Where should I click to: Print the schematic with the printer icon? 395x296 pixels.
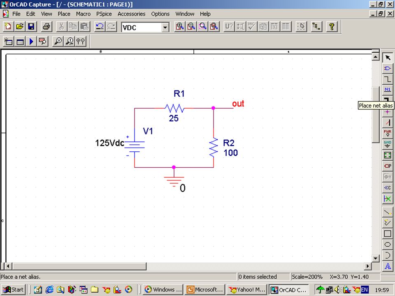(x=46, y=26)
